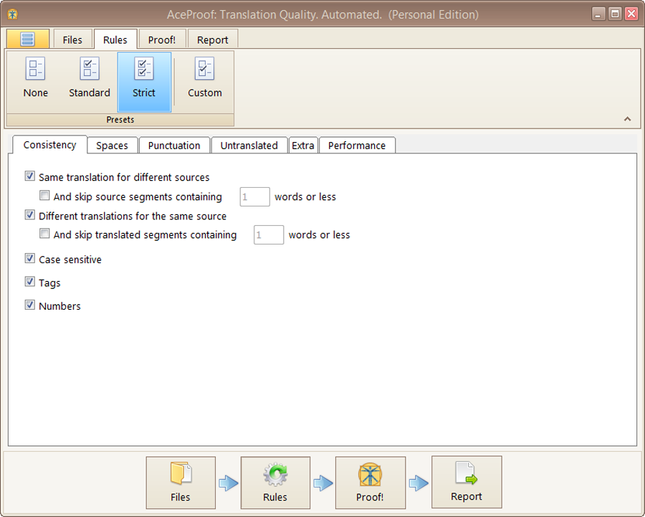
Task: Collapse the ribbon with the chevron
Action: (x=627, y=119)
